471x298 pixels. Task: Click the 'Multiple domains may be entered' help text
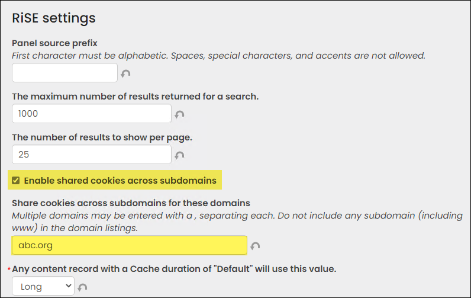point(237,222)
